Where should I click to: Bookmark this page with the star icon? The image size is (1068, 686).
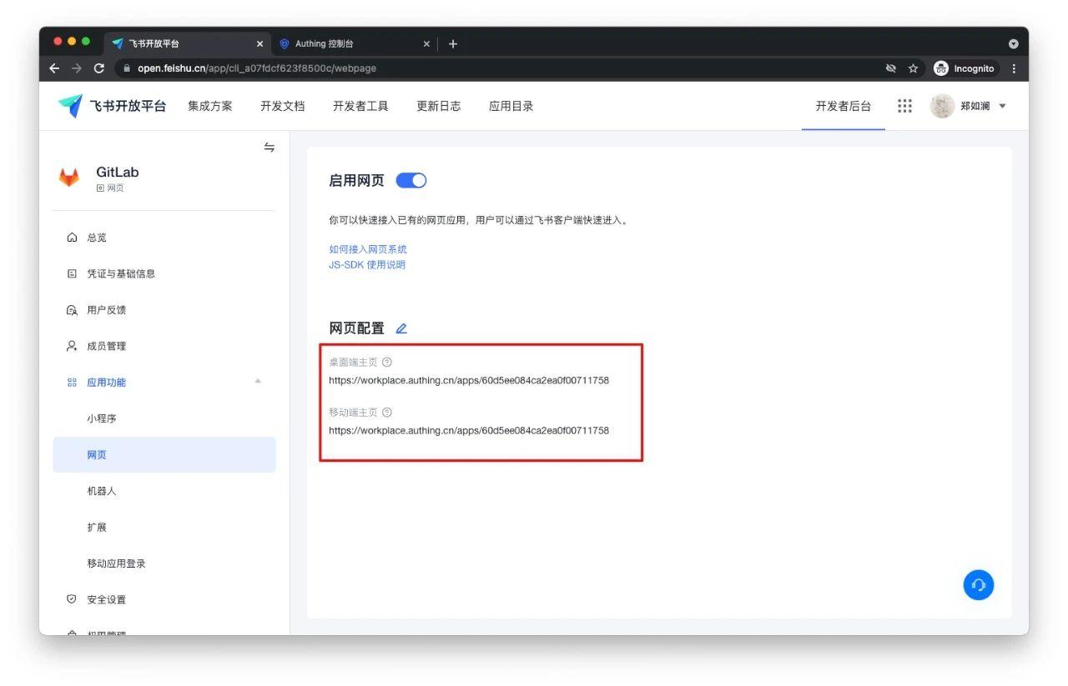(913, 68)
